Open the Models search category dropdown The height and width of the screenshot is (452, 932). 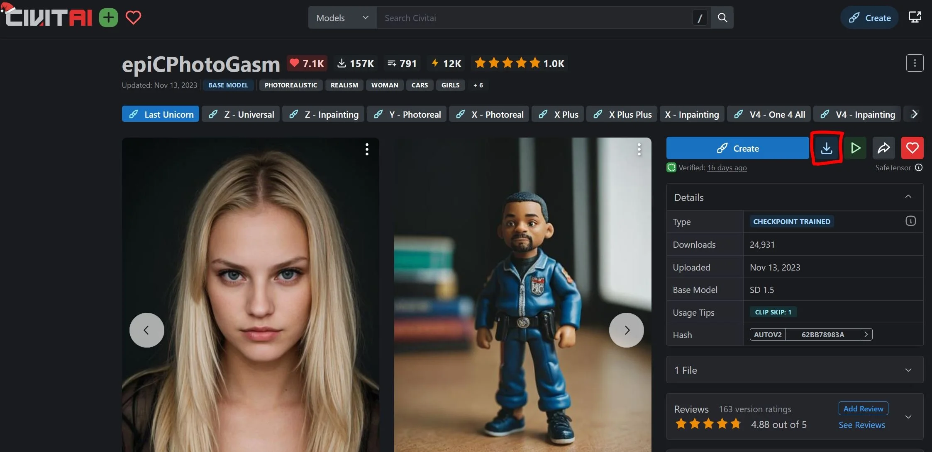tap(342, 18)
